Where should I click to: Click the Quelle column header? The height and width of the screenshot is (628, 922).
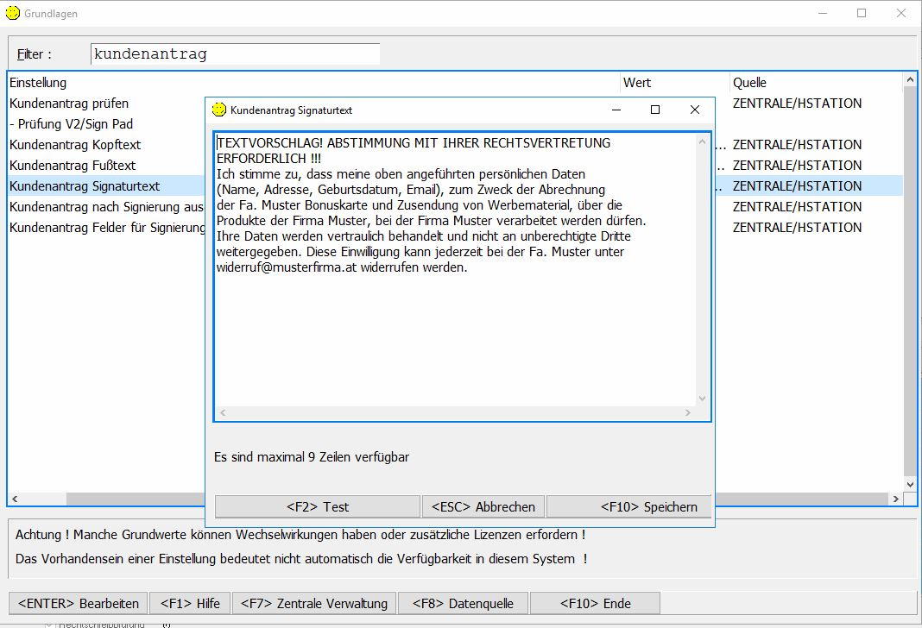pyautogui.click(x=749, y=83)
